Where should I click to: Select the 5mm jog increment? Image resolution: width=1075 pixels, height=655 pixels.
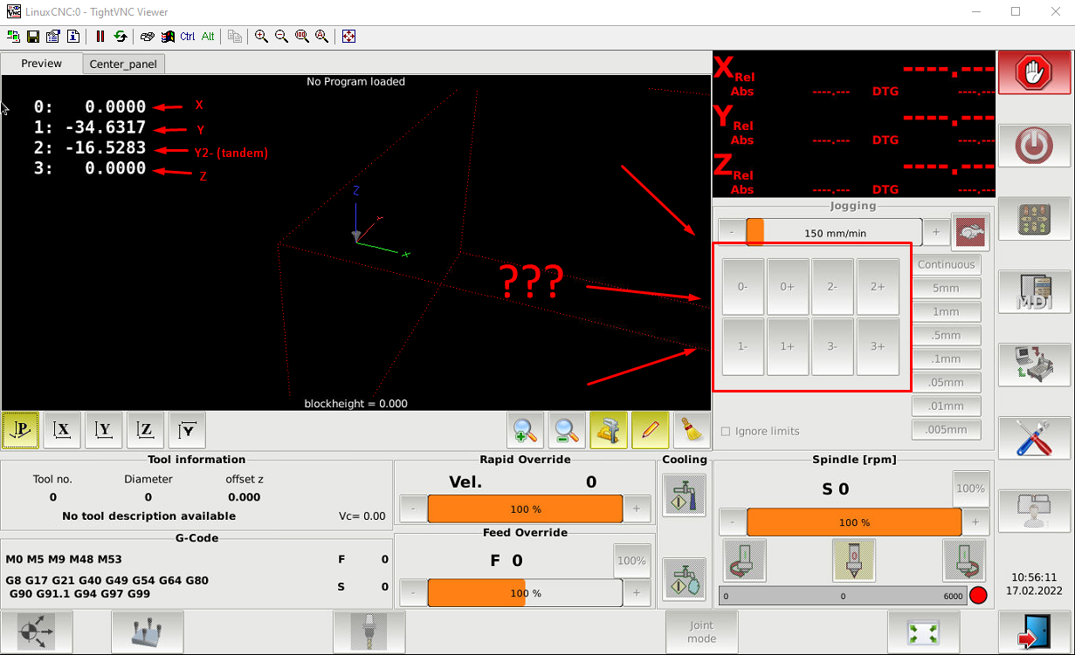[x=946, y=288]
